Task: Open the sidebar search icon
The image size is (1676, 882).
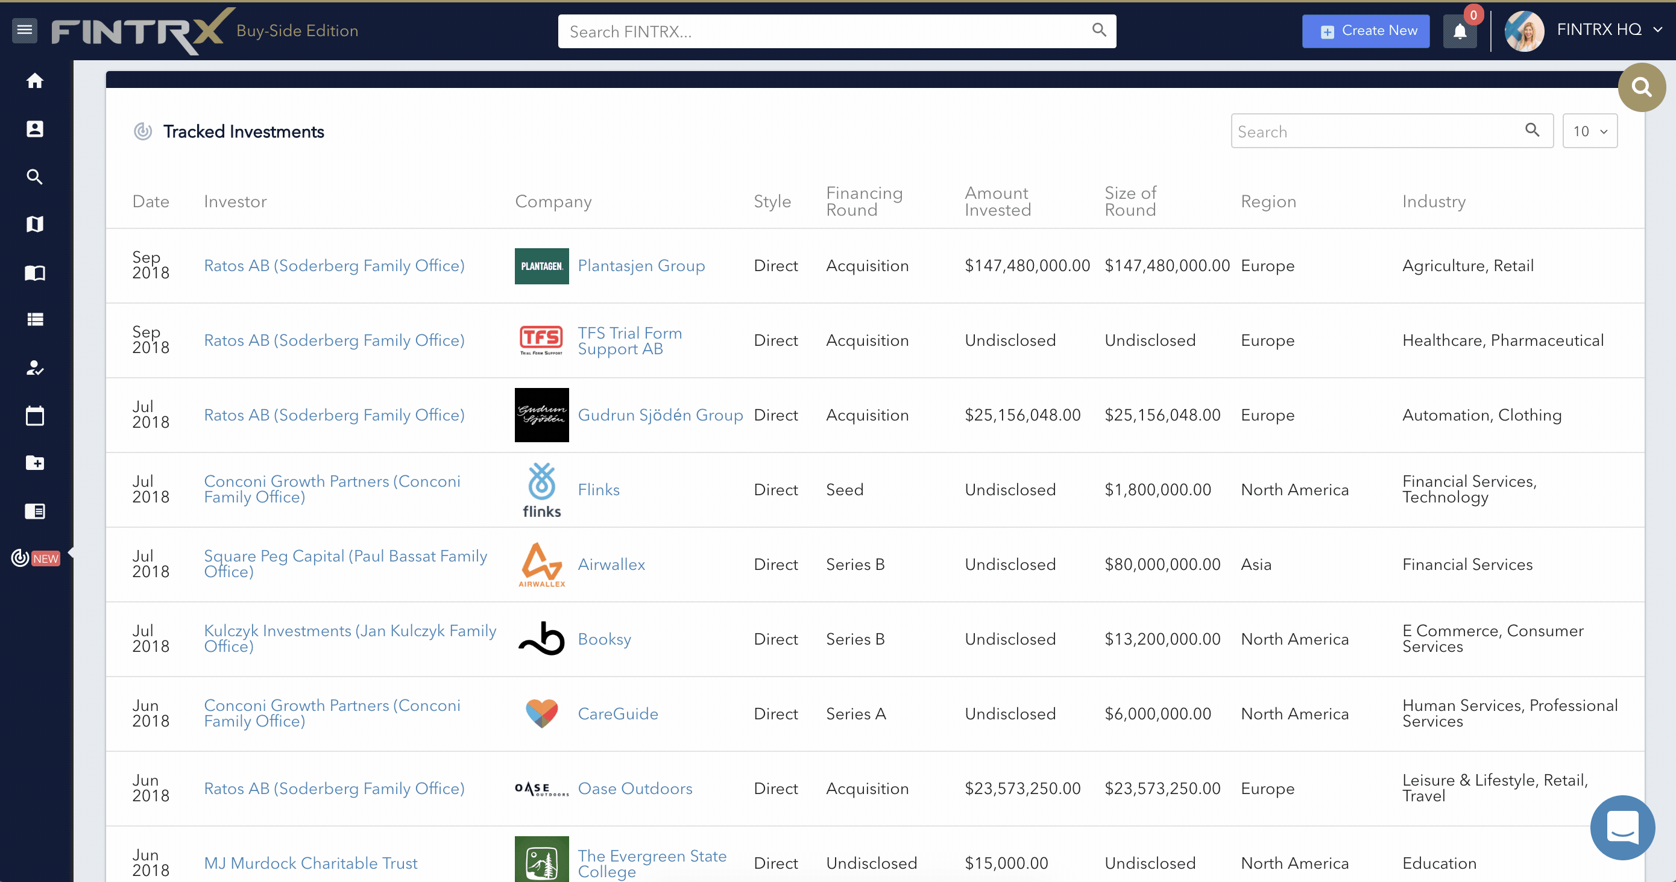Action: pos(34,177)
